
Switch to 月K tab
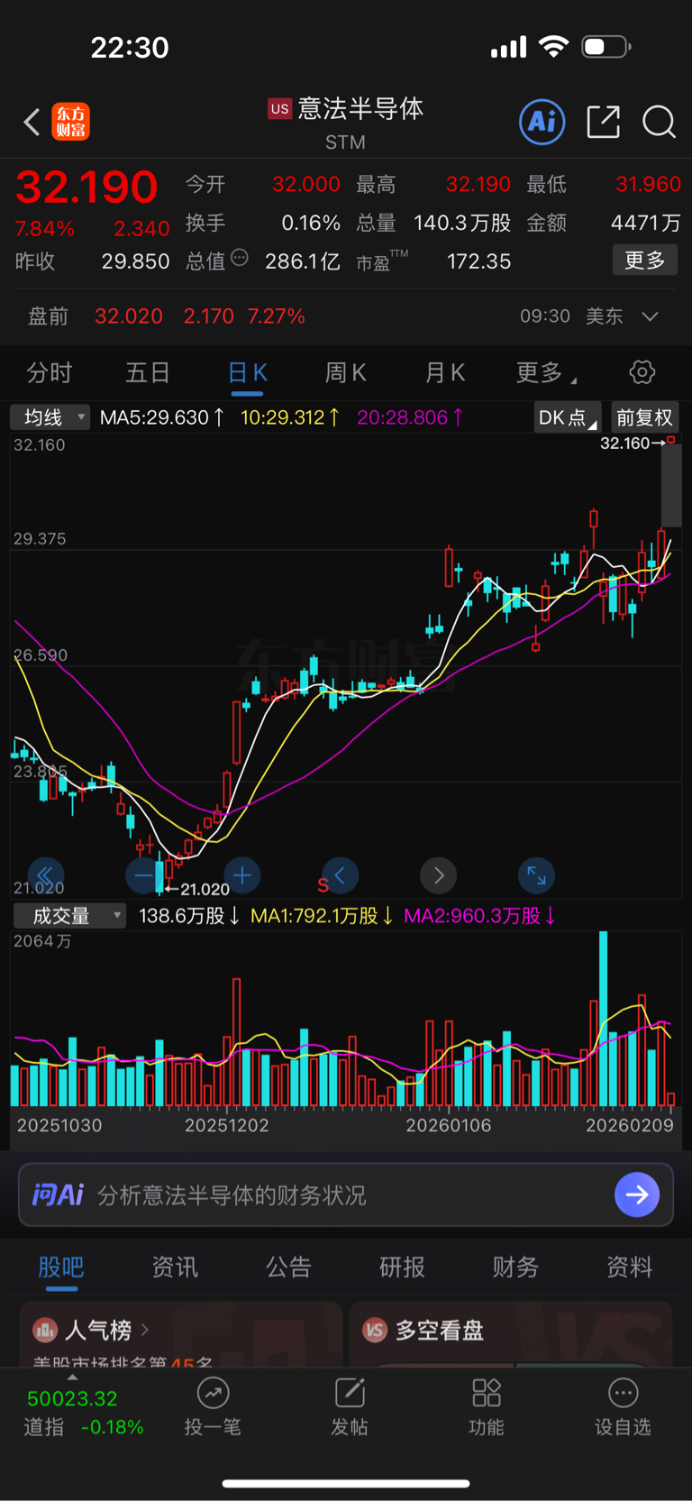click(445, 372)
